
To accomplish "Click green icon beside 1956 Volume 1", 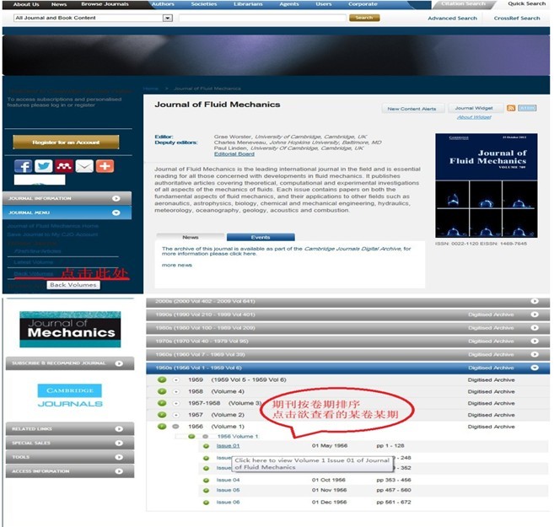I will point(162,427).
